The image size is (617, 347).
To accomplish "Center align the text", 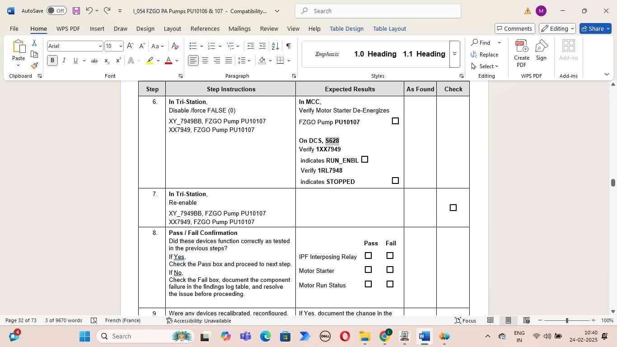I will [205, 61].
